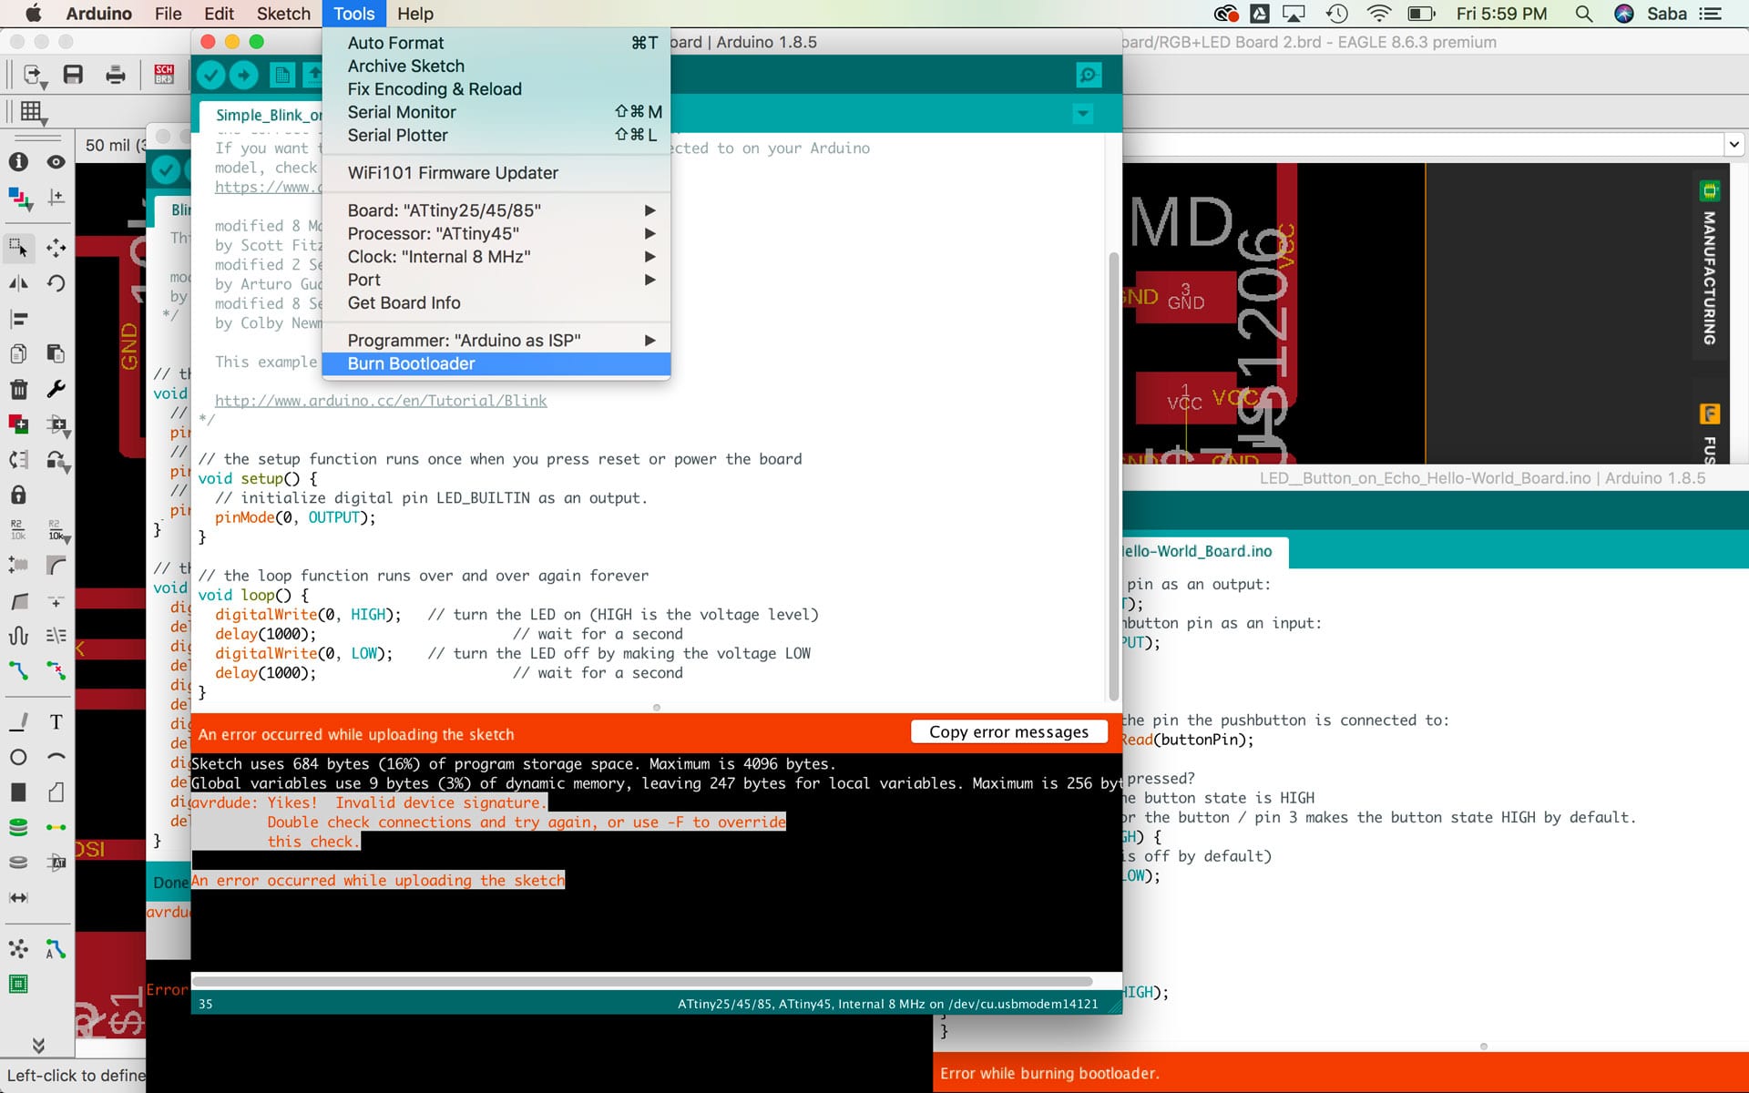Open the arduino.cc Tutorial/Blink link
1749x1093 pixels.
(x=381, y=401)
